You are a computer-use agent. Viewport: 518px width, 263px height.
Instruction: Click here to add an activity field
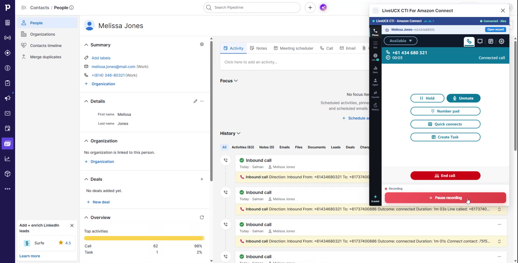[x=295, y=62]
